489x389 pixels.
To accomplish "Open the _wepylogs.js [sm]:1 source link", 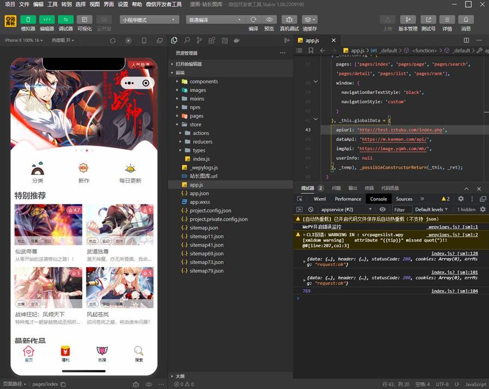I will tap(453, 227).
